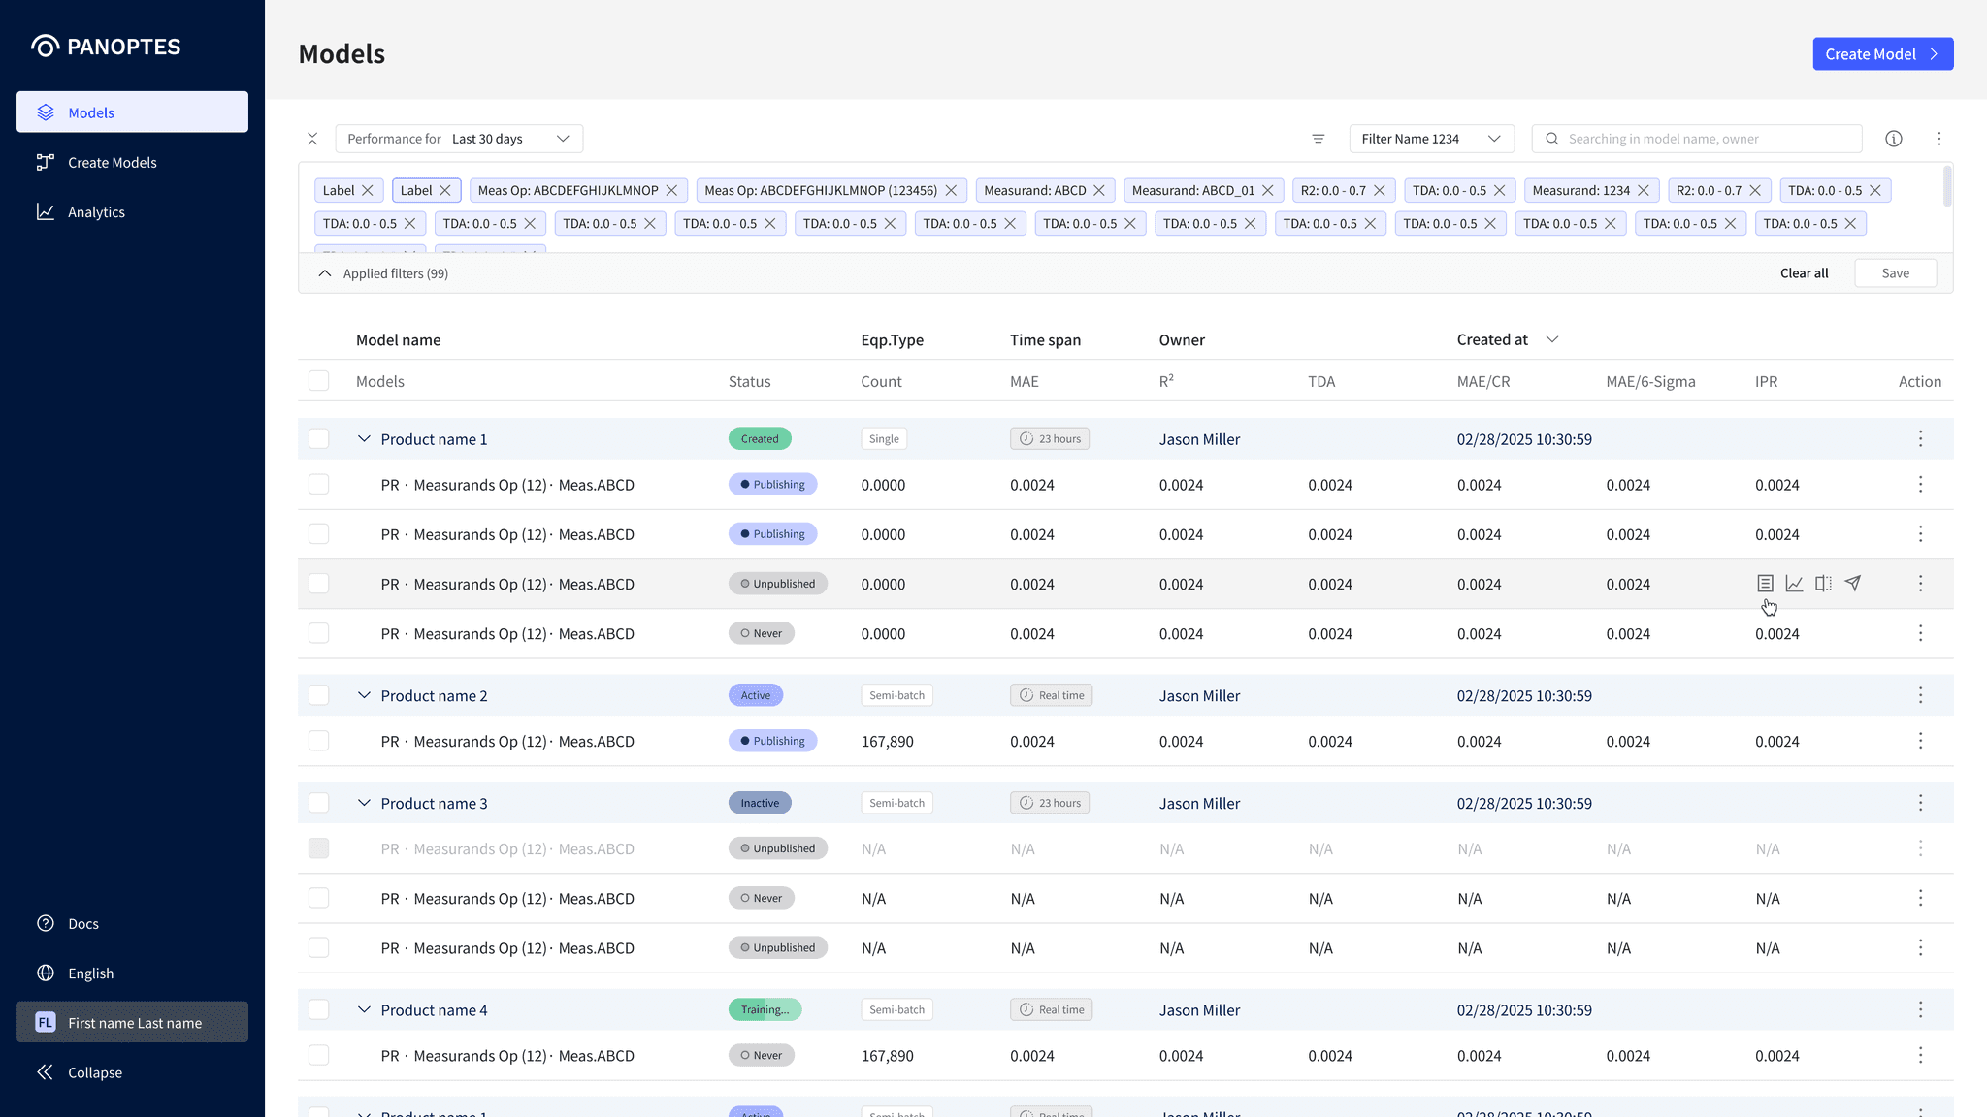Click Clear all filters
This screenshot has width=1987, height=1117.
coord(1804,273)
